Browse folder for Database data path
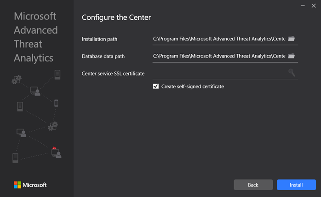 [x=291, y=56]
